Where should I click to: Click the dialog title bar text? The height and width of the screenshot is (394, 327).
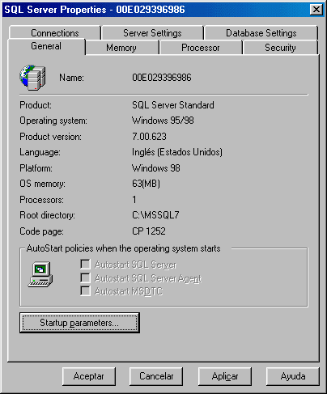[x=95, y=10]
